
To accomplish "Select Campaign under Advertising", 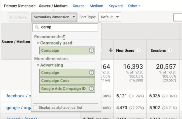I will 67,73.
